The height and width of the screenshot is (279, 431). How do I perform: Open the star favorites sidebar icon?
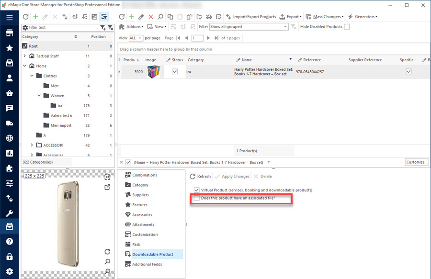tap(10, 48)
